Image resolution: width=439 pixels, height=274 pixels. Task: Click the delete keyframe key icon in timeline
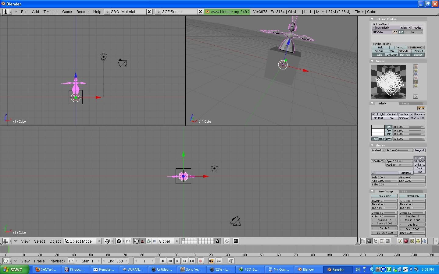click(x=219, y=261)
